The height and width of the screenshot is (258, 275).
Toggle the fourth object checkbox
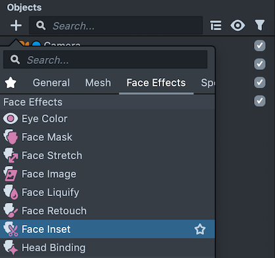point(260,101)
